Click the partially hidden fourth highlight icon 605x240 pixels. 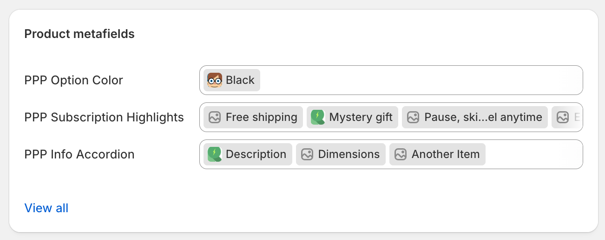563,117
